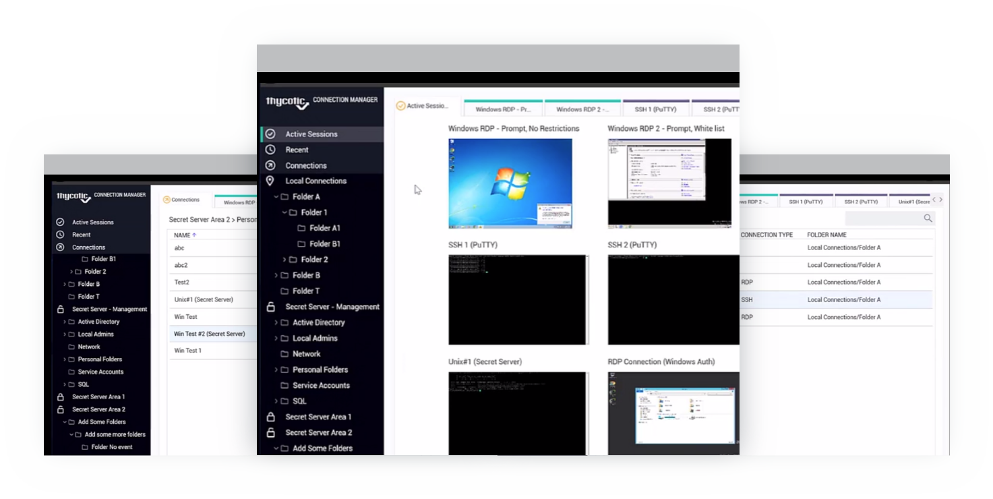Select the Win Test #2 (Secret Server) row
This screenshot has width=993, height=499.
[x=210, y=334]
